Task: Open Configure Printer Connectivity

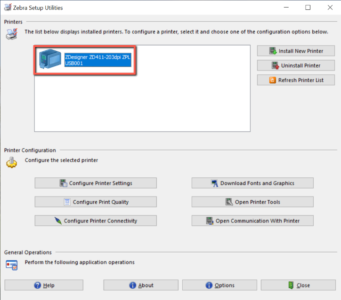Action: point(96,221)
